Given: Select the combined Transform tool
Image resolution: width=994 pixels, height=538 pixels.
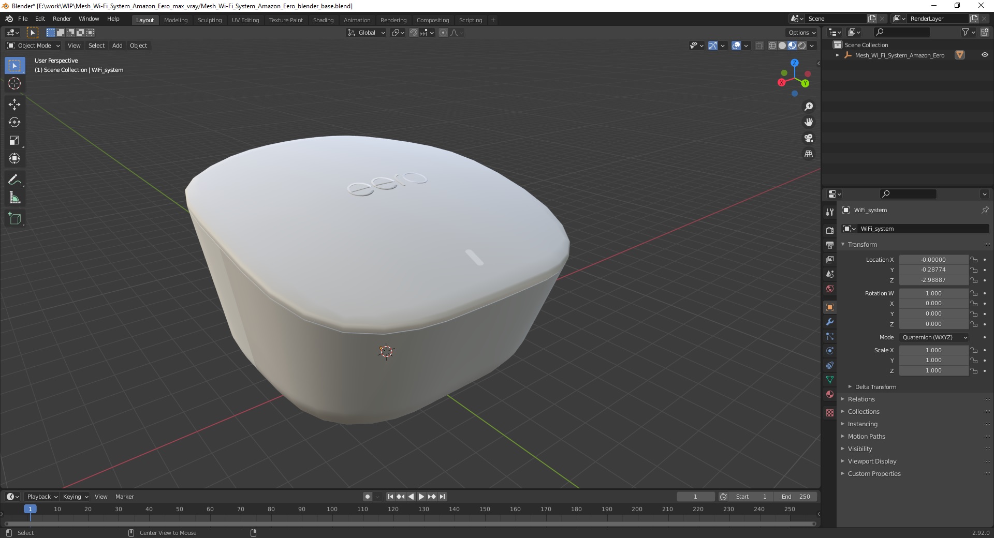Looking at the screenshot, I should (x=14, y=159).
